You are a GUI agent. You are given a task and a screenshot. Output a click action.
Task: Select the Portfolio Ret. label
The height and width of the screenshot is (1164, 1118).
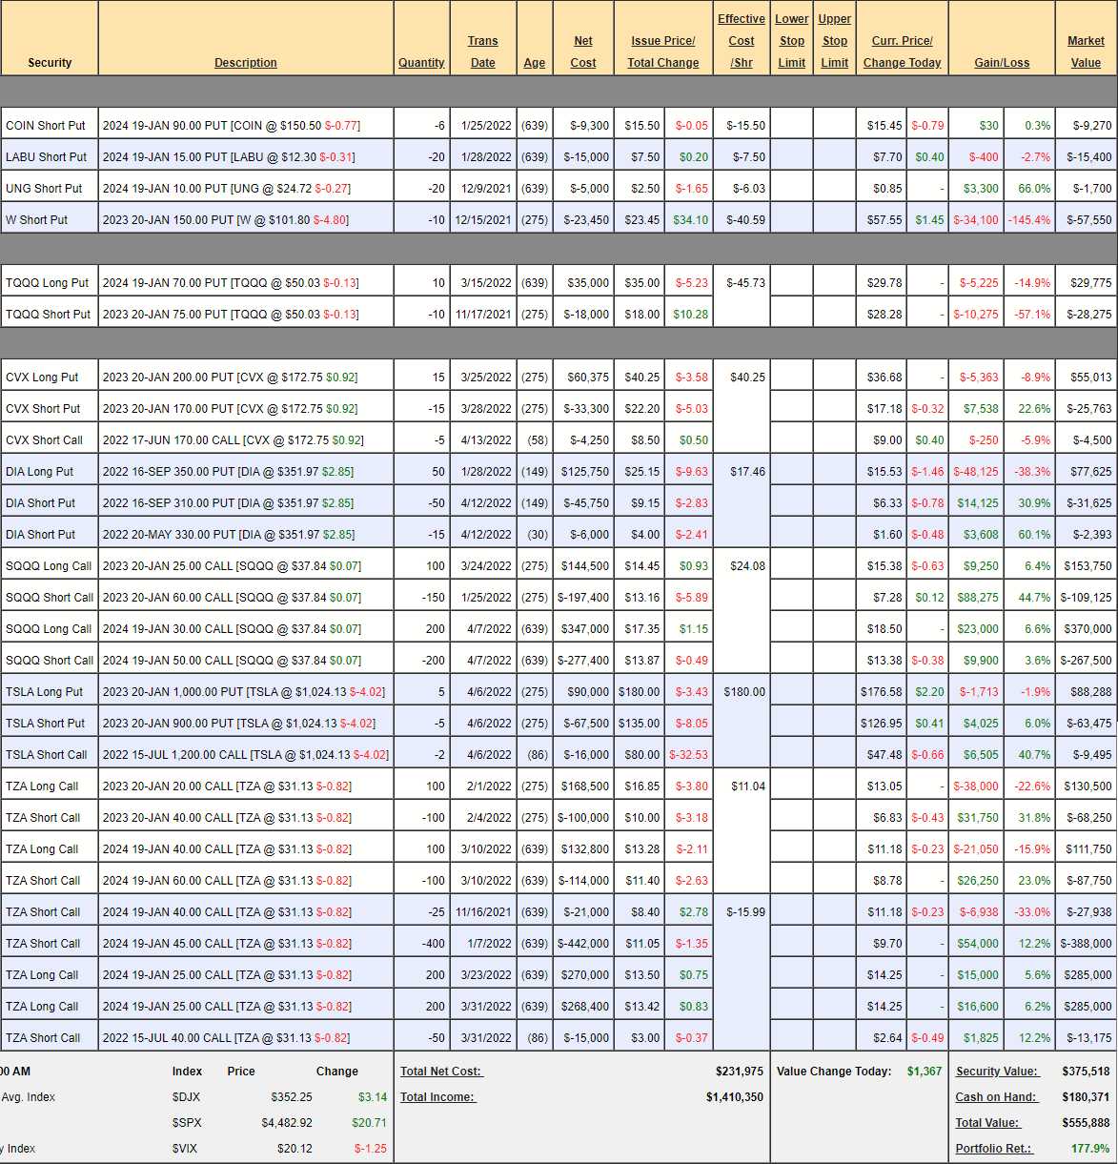996,1149
